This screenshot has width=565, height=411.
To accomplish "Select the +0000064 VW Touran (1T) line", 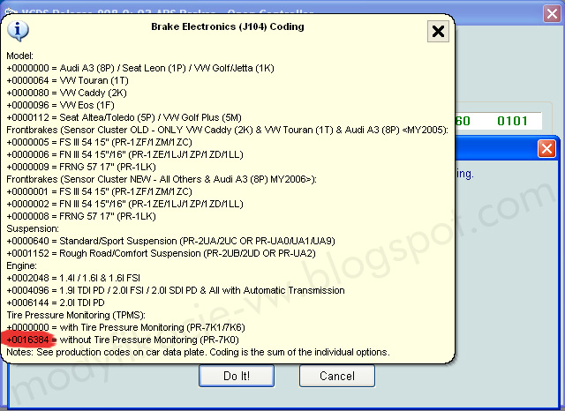I will click(x=67, y=80).
